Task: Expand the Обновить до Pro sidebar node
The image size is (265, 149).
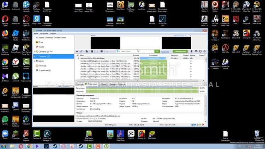Action: [35, 52]
